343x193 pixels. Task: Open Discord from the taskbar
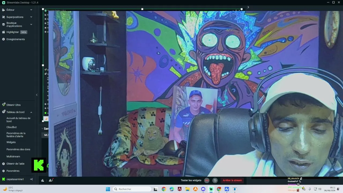click(203, 189)
